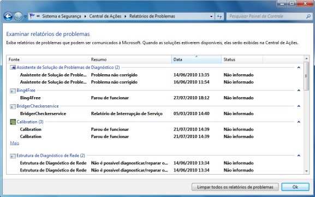Open the address bar history dropdown arrow
The width and height of the screenshot is (315, 197).
coord(211,16)
